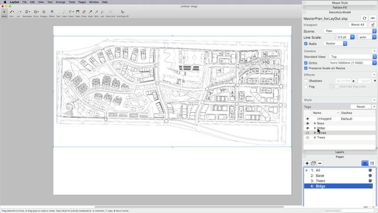Expand the Style section chevron
Screen dimensions: 378x213
coord(374,100)
